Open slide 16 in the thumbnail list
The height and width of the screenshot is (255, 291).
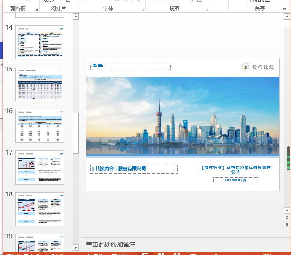click(x=40, y=126)
